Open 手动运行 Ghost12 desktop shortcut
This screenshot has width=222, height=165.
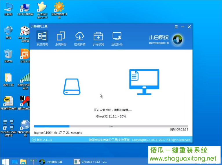pos(42,10)
